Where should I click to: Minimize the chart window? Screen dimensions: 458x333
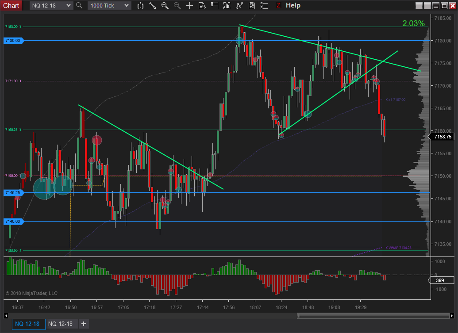(x=436, y=6)
